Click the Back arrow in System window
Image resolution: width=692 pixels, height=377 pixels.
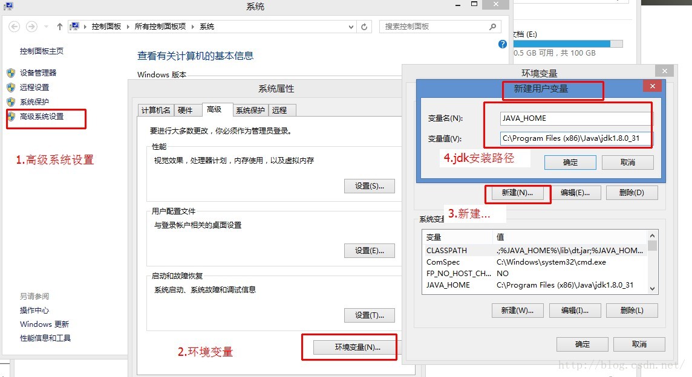coord(14,27)
